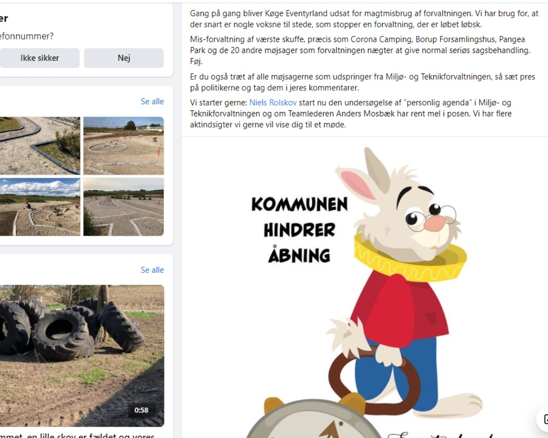Click the 'KOMMUNEN HINDRER ÅBNING' text in the image
The image size is (548, 438).
(x=299, y=230)
